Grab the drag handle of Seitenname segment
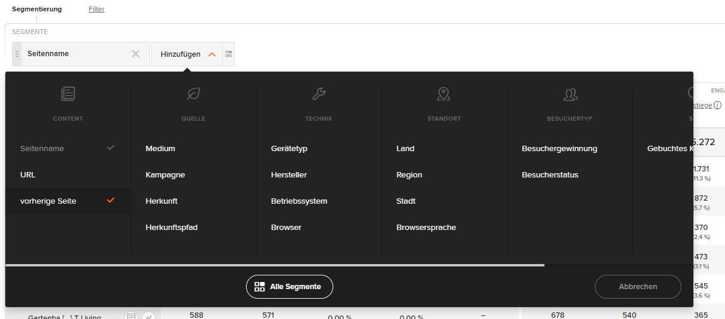 click(17, 54)
